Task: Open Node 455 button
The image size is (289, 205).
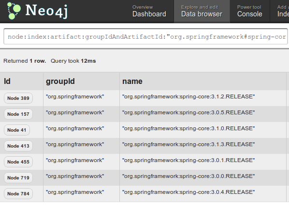Action: pyautogui.click(x=18, y=162)
